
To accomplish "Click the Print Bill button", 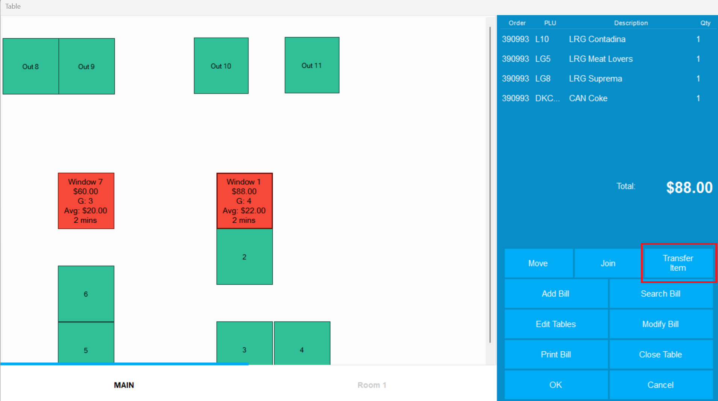I will [x=556, y=354].
